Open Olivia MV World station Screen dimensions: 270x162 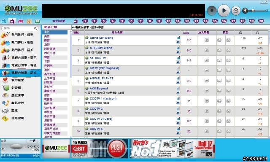101,38
